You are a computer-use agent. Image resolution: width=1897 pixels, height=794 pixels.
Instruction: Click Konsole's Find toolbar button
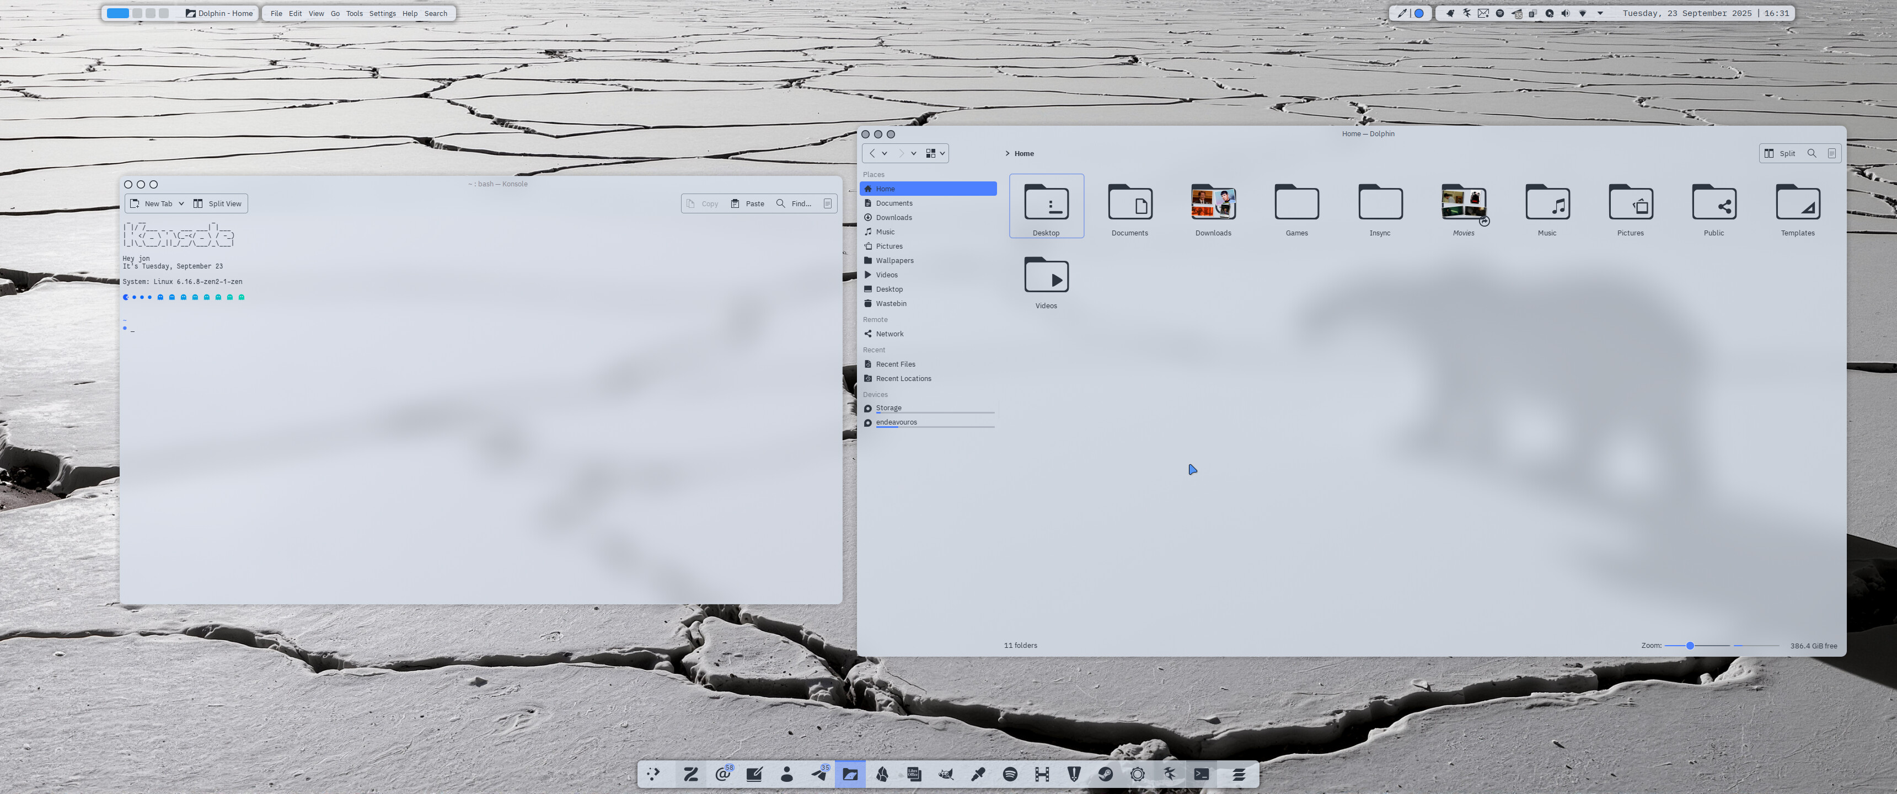[794, 204]
